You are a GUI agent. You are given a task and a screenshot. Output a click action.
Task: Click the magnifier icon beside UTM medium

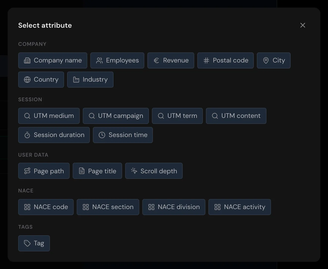tap(27, 116)
